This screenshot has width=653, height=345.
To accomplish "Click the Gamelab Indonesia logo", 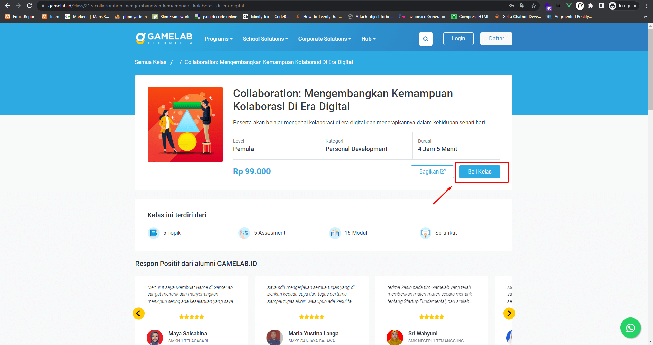I will [x=164, y=38].
